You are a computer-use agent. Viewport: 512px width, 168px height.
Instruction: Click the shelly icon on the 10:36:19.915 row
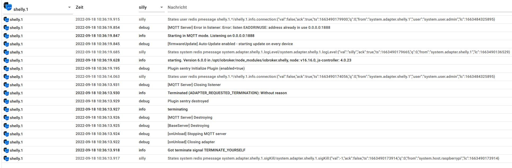coord(6,20)
